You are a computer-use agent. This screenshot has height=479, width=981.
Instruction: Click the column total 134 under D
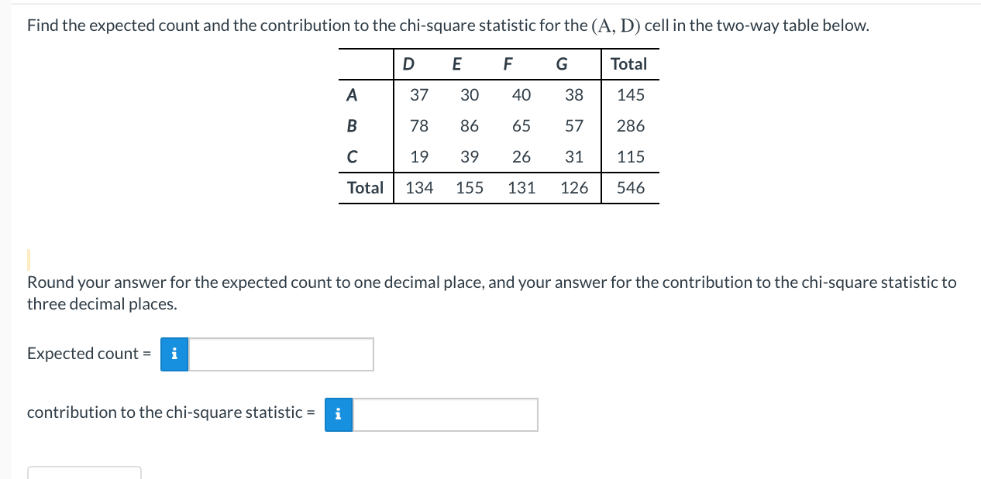[418, 187]
